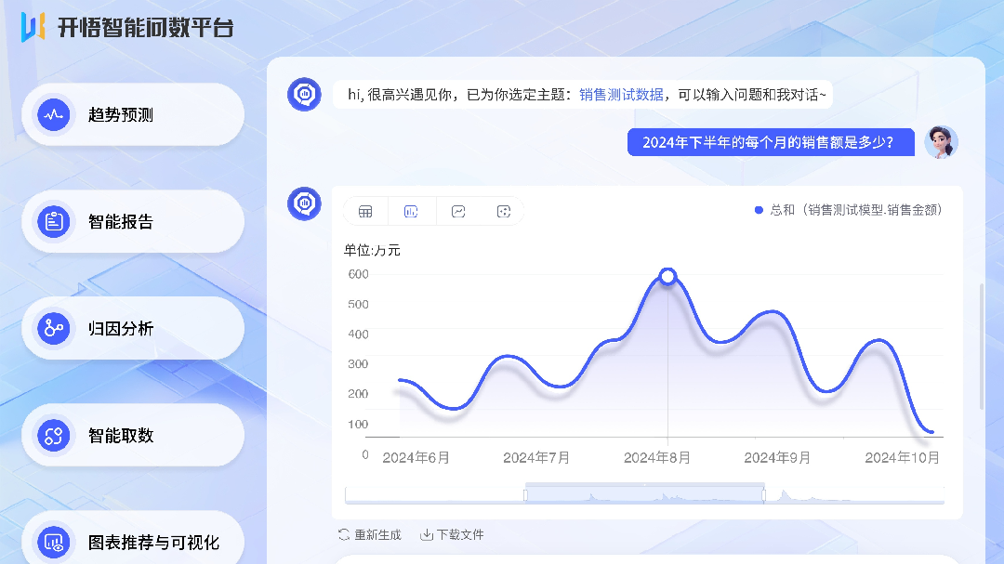Click the 开悟智能问数平台 logo icon
1004x564 pixels.
[x=33, y=27]
